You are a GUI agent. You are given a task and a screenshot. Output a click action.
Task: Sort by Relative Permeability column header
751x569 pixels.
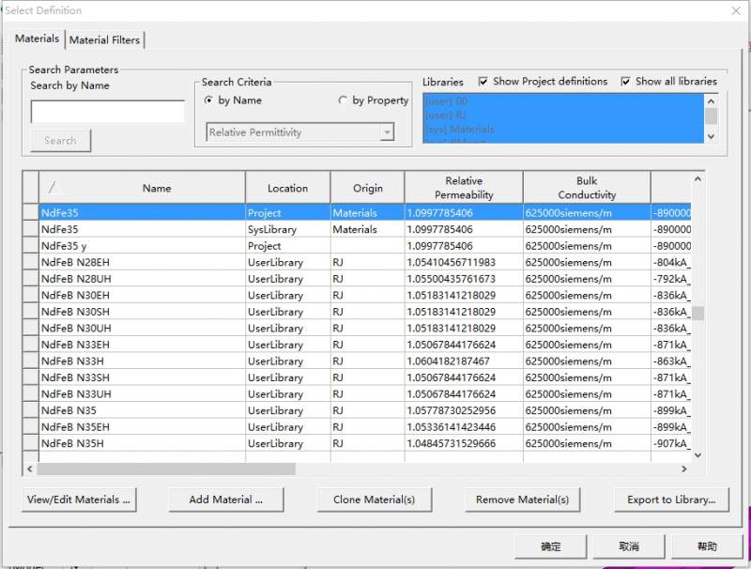[x=464, y=188]
